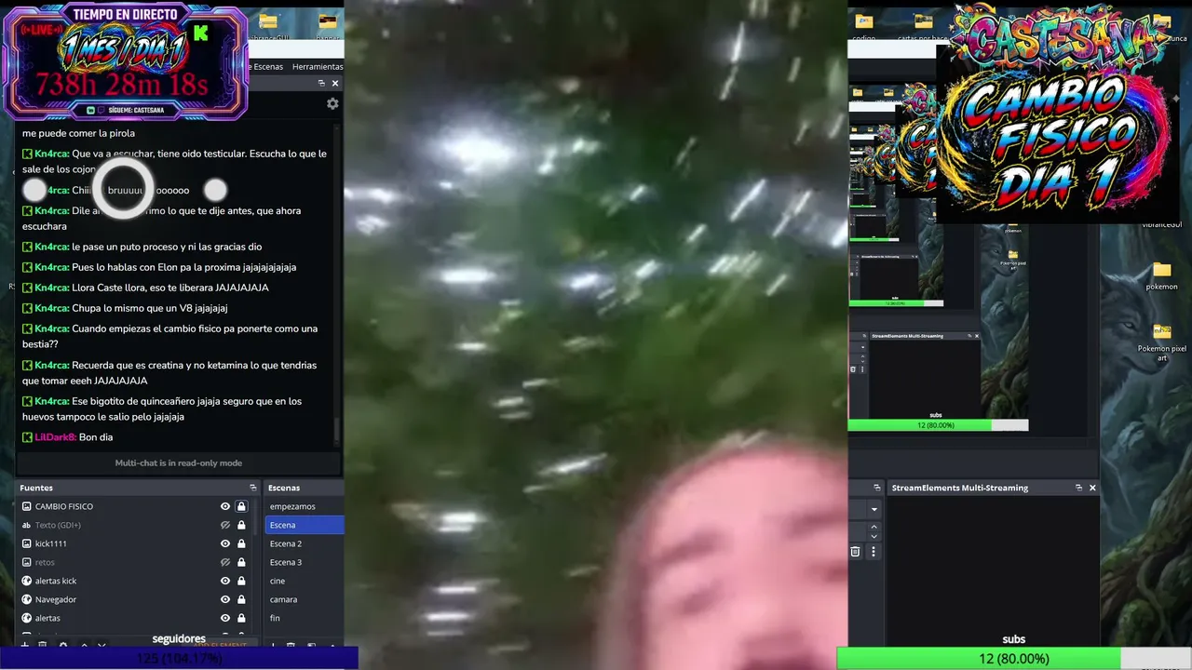Open the three-dot more options menu
This screenshot has width=1192, height=670.
click(874, 552)
